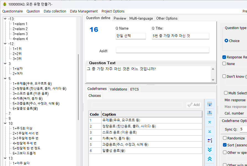Click the Add button for choices
The image size is (247, 166).
pos(193,105)
